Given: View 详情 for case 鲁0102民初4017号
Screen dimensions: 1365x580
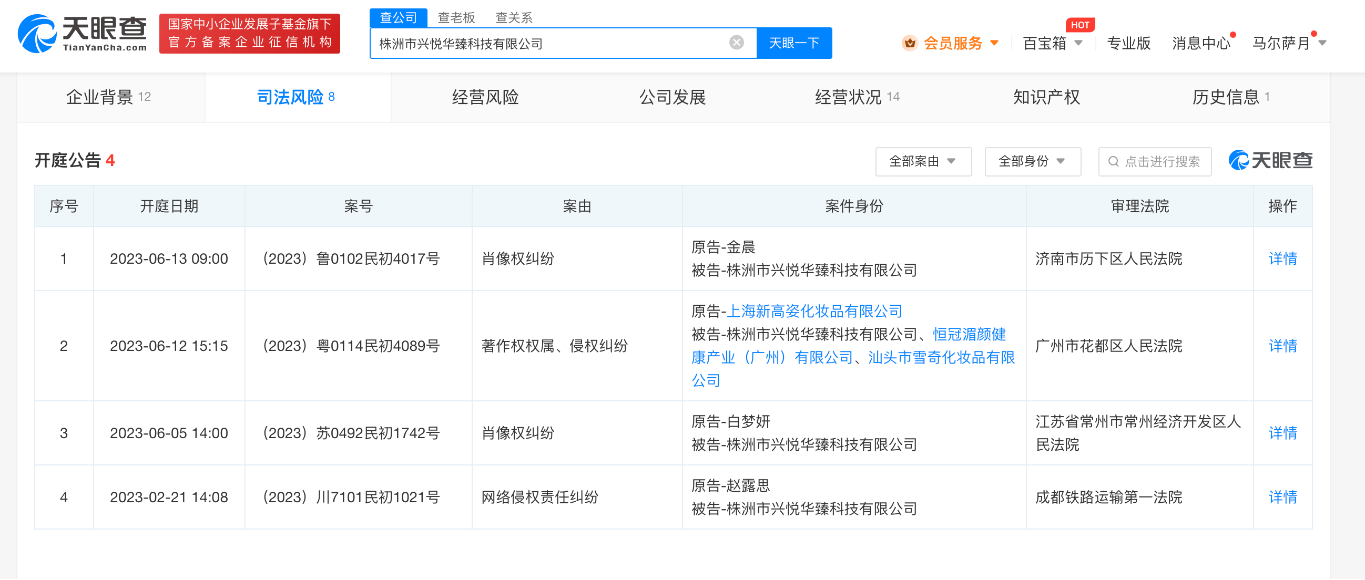Looking at the screenshot, I should tap(1282, 259).
